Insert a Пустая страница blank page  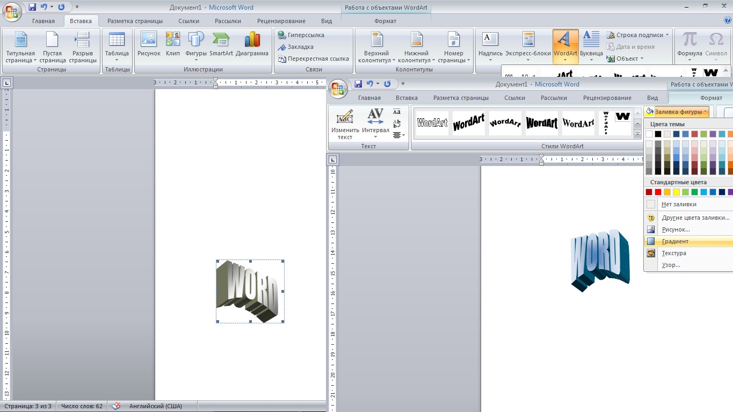coord(52,47)
